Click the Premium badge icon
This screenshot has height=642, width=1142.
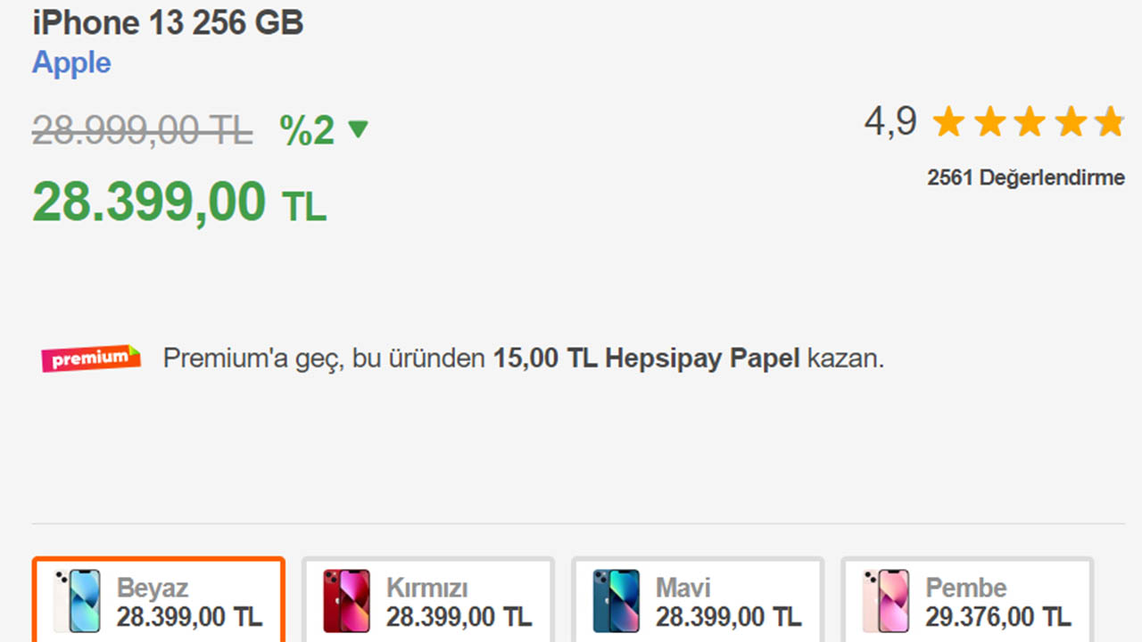91,358
